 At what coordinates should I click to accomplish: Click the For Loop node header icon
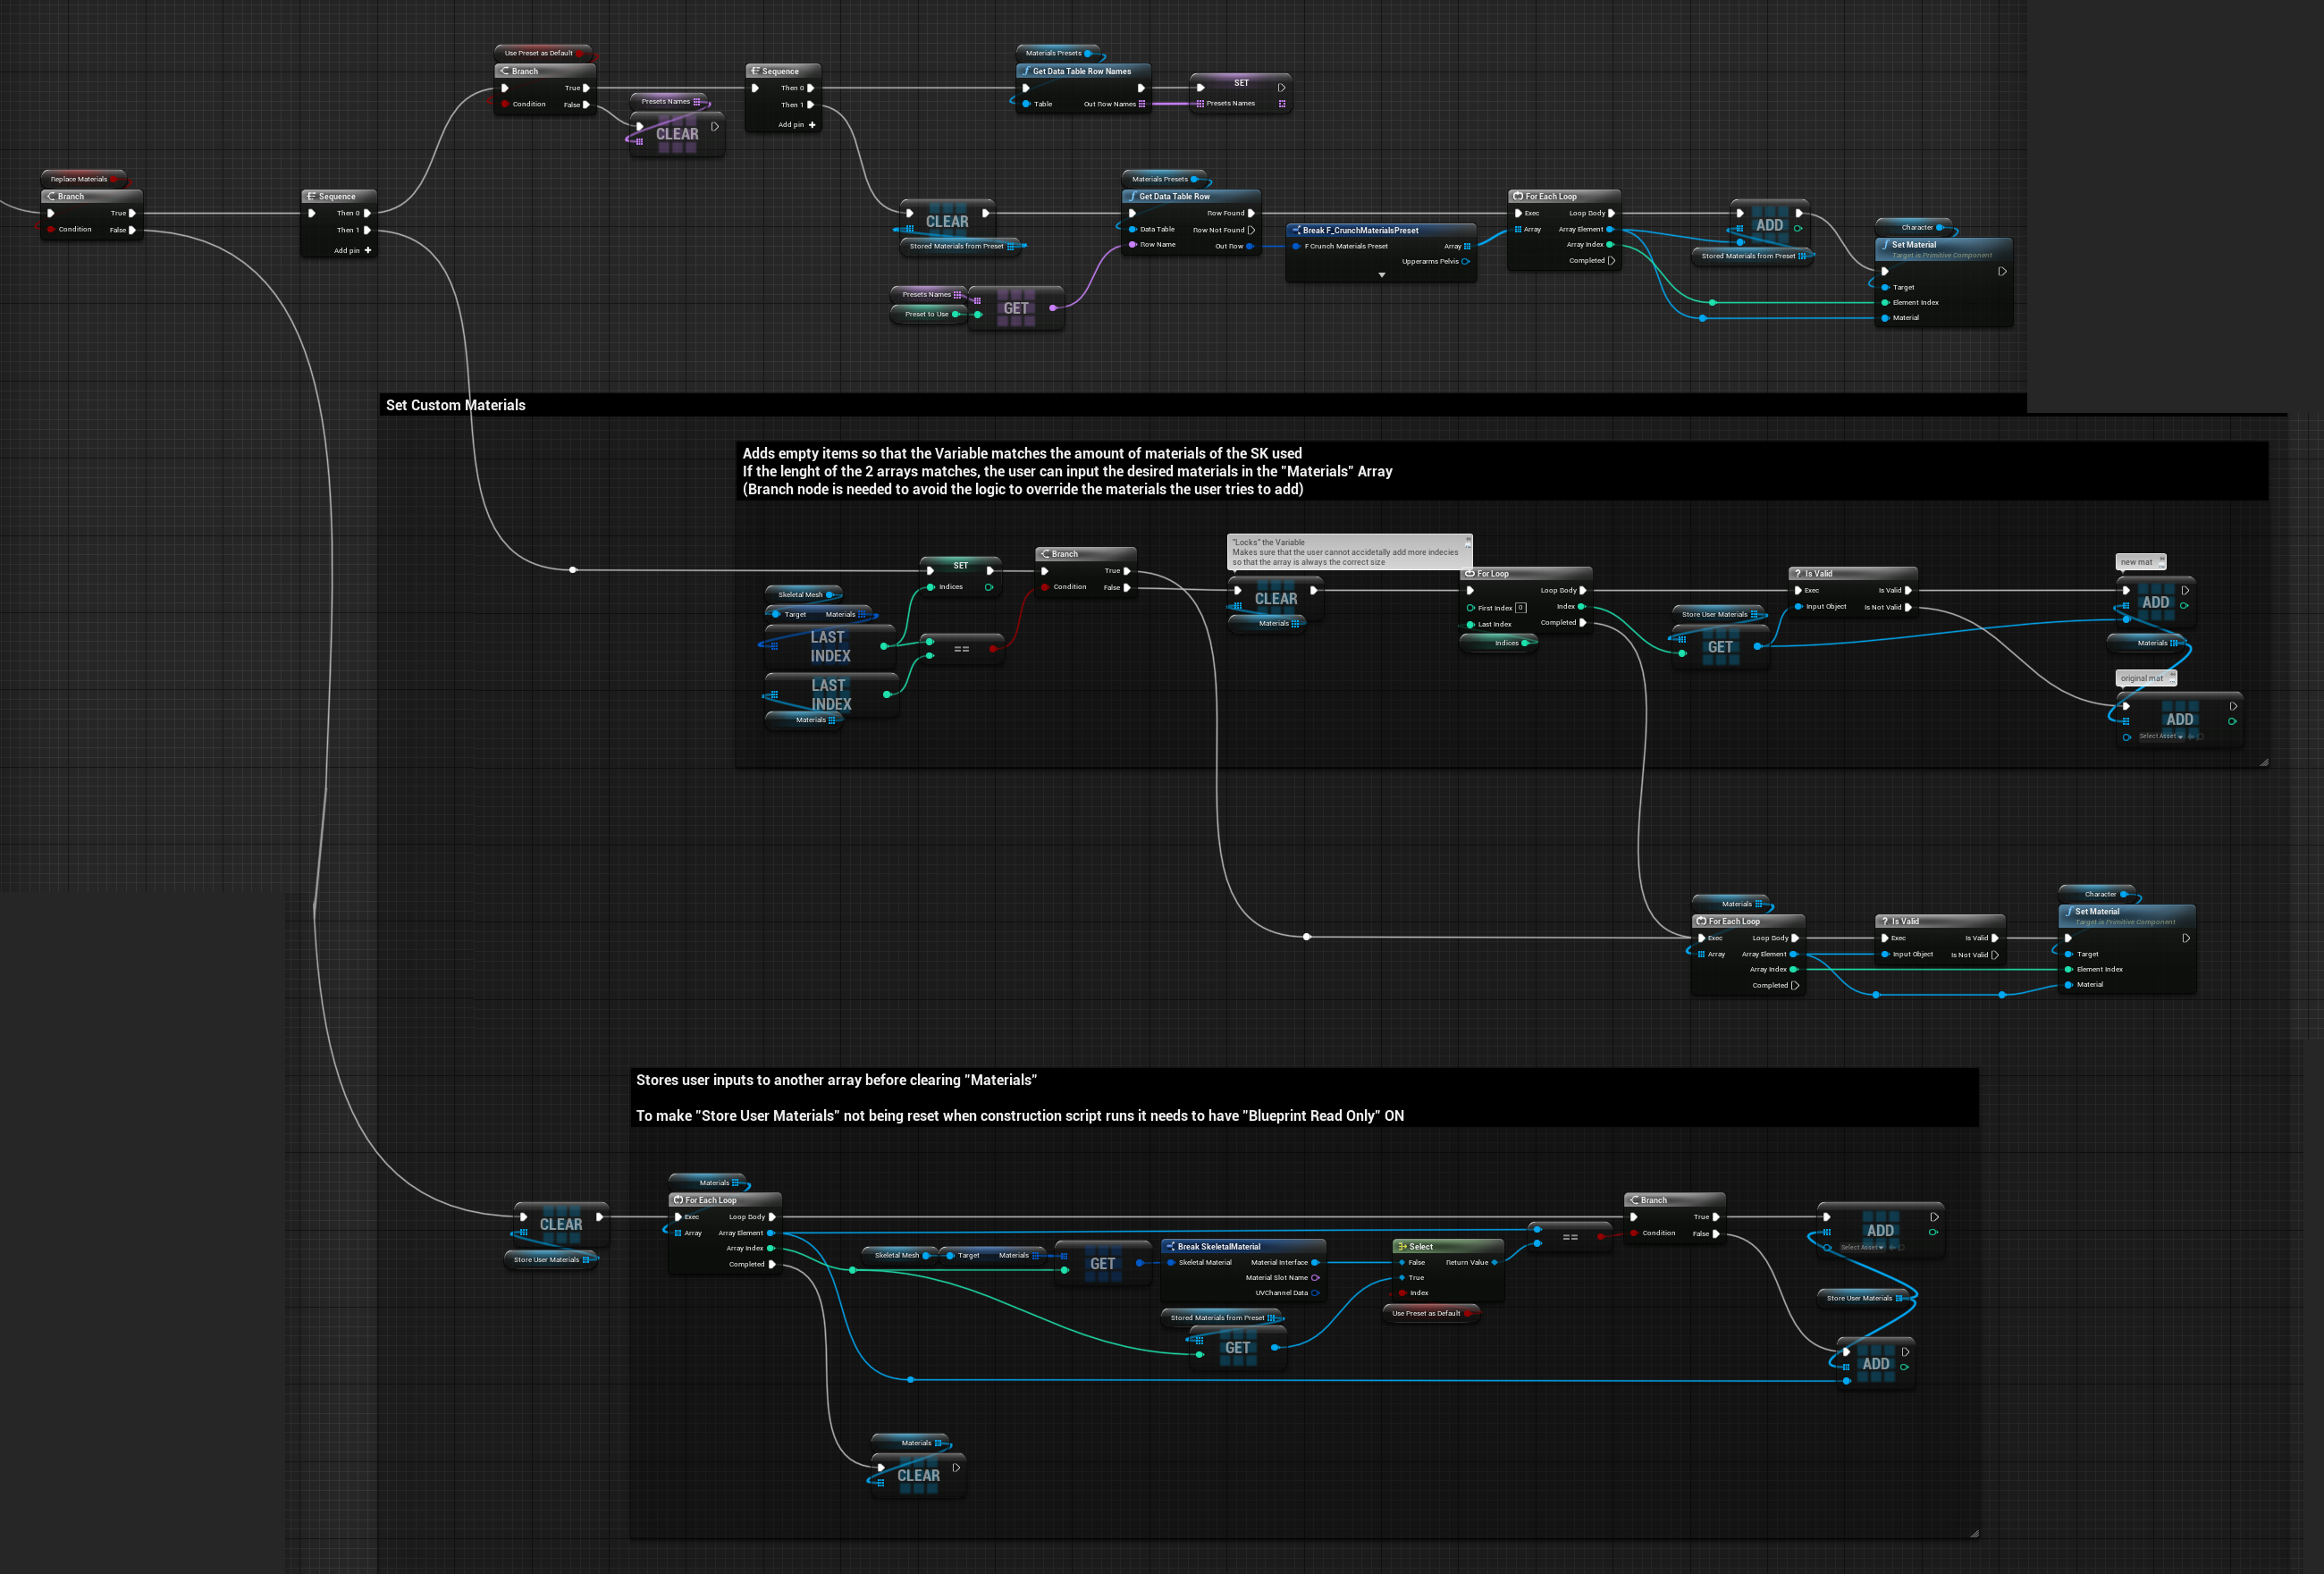[1470, 574]
